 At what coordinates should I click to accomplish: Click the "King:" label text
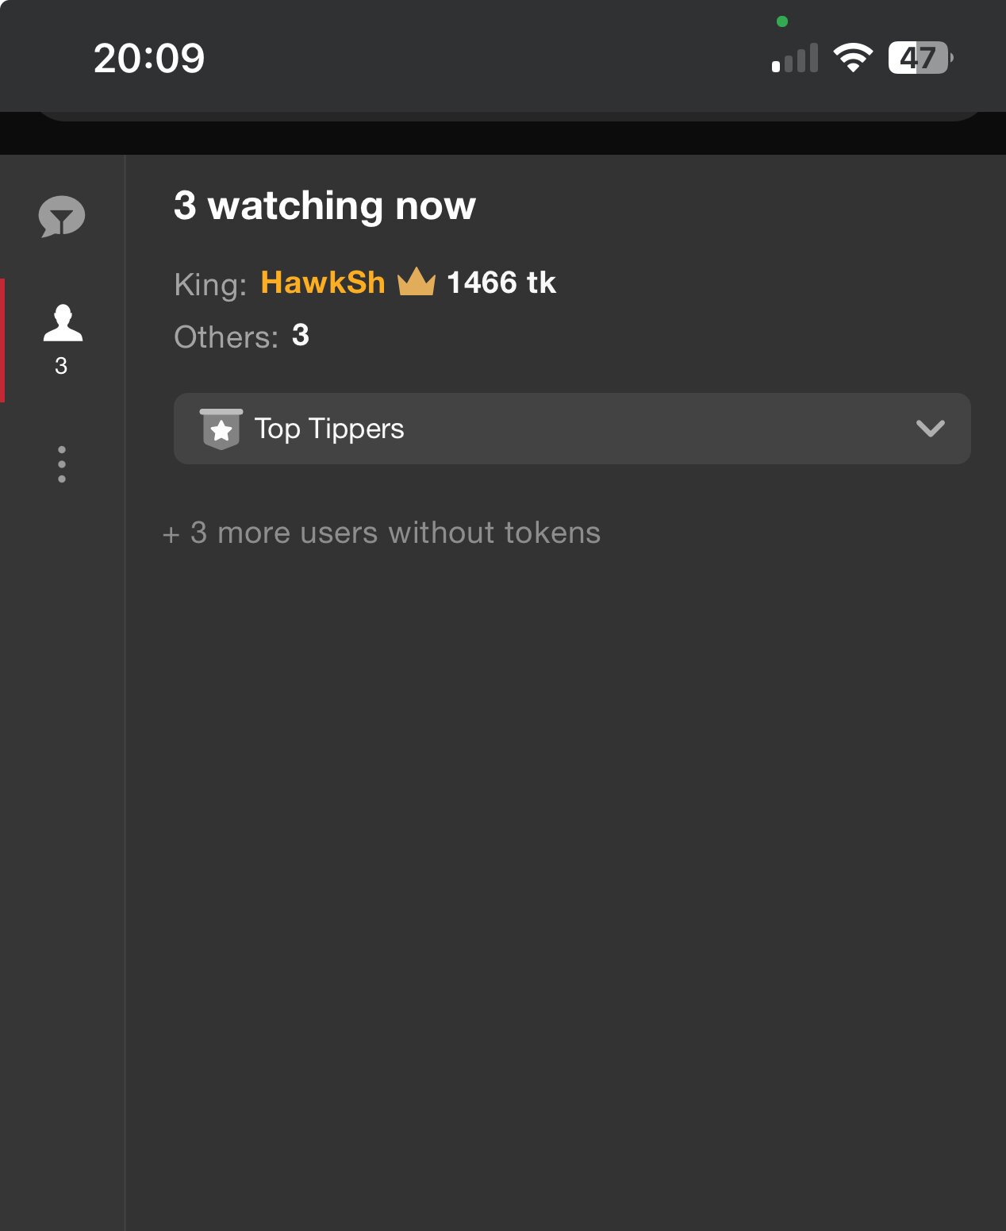210,284
